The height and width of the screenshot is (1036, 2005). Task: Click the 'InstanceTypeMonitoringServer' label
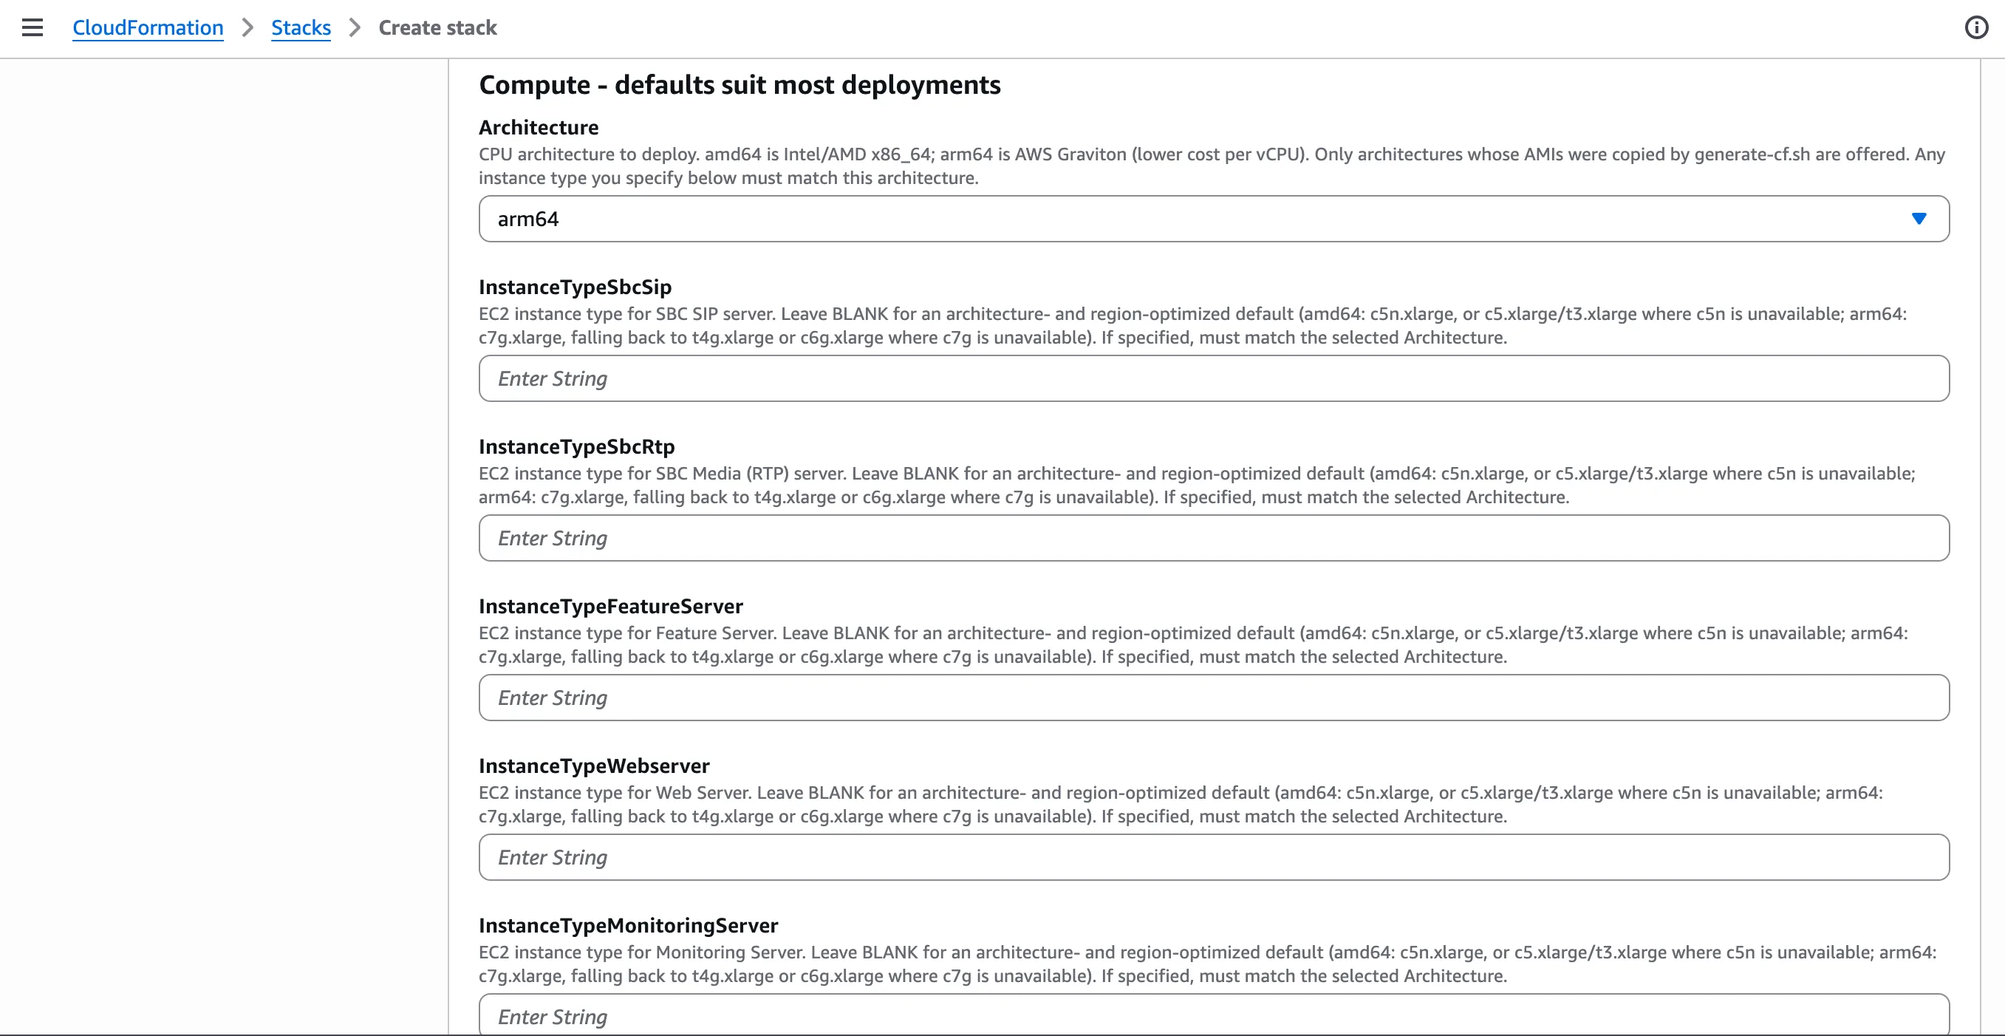(628, 924)
